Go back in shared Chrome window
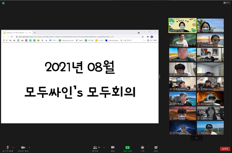This screenshot has width=232, height=153. 4,37
